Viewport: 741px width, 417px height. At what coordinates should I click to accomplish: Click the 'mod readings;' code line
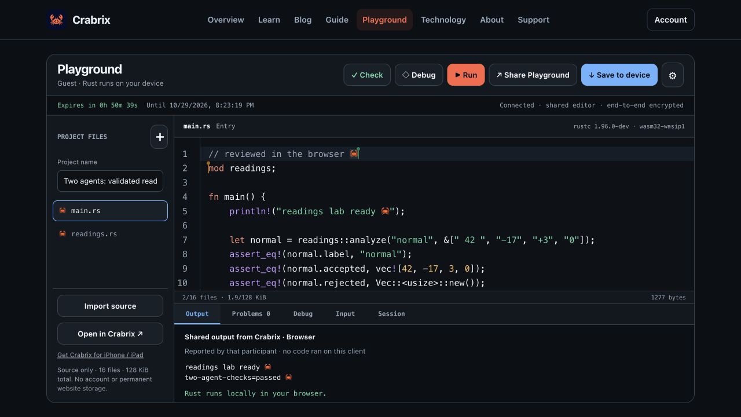pyautogui.click(x=242, y=168)
